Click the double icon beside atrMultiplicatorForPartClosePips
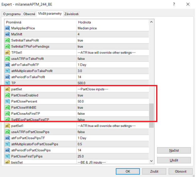The image size is (196, 177). [x=7, y=144]
